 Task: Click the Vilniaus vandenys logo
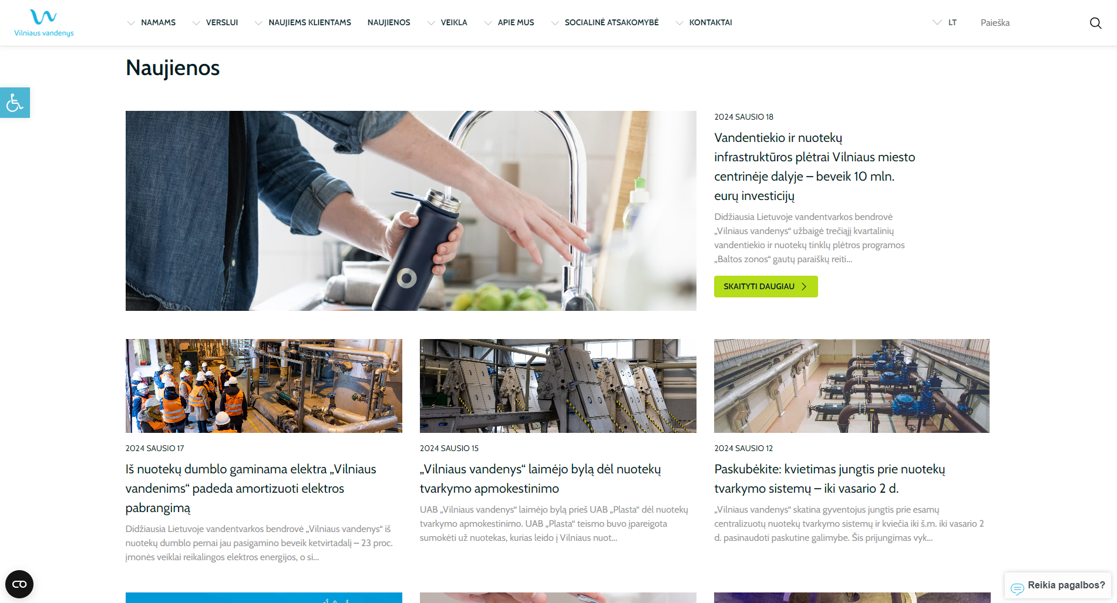[44, 23]
